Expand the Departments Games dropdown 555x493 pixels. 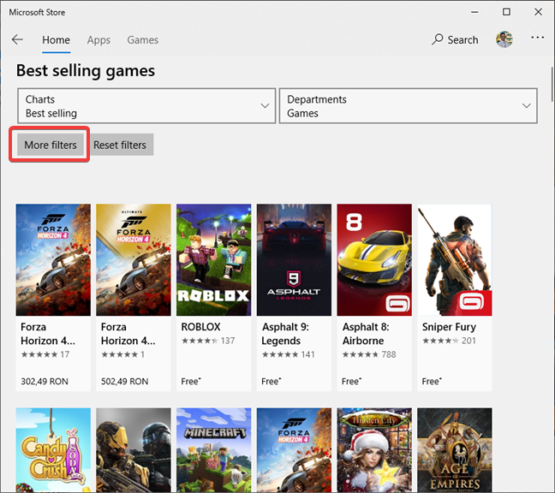pos(408,106)
